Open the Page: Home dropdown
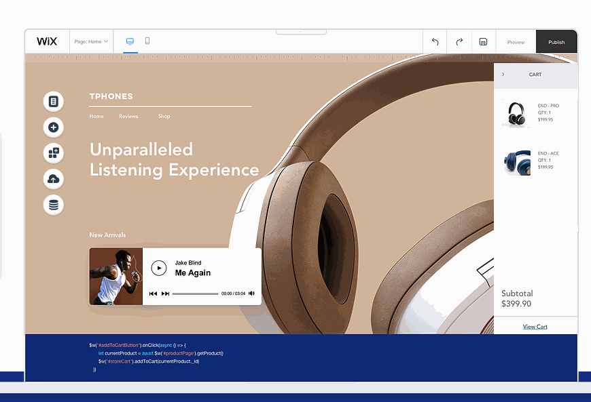 [x=91, y=42]
